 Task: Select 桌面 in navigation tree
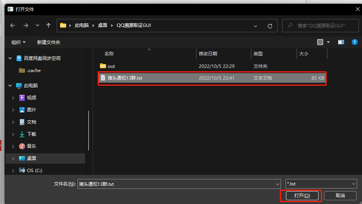coord(32,158)
